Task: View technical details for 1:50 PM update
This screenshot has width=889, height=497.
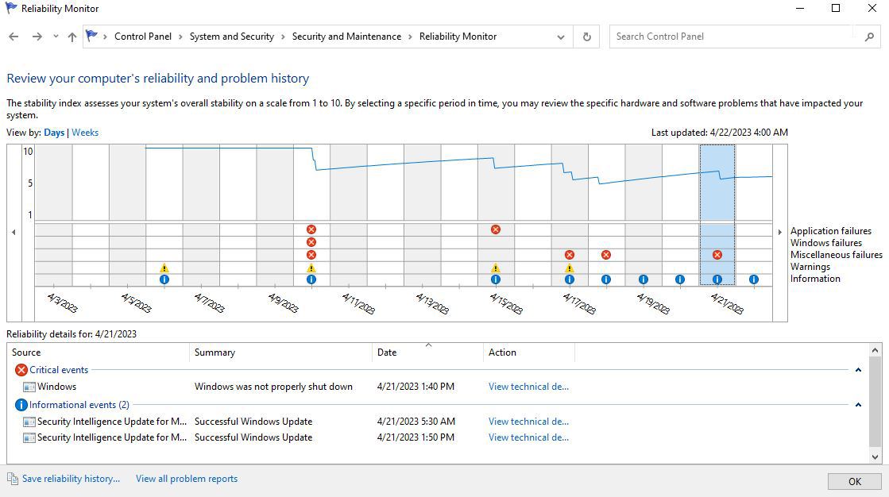Action: pyautogui.click(x=528, y=437)
